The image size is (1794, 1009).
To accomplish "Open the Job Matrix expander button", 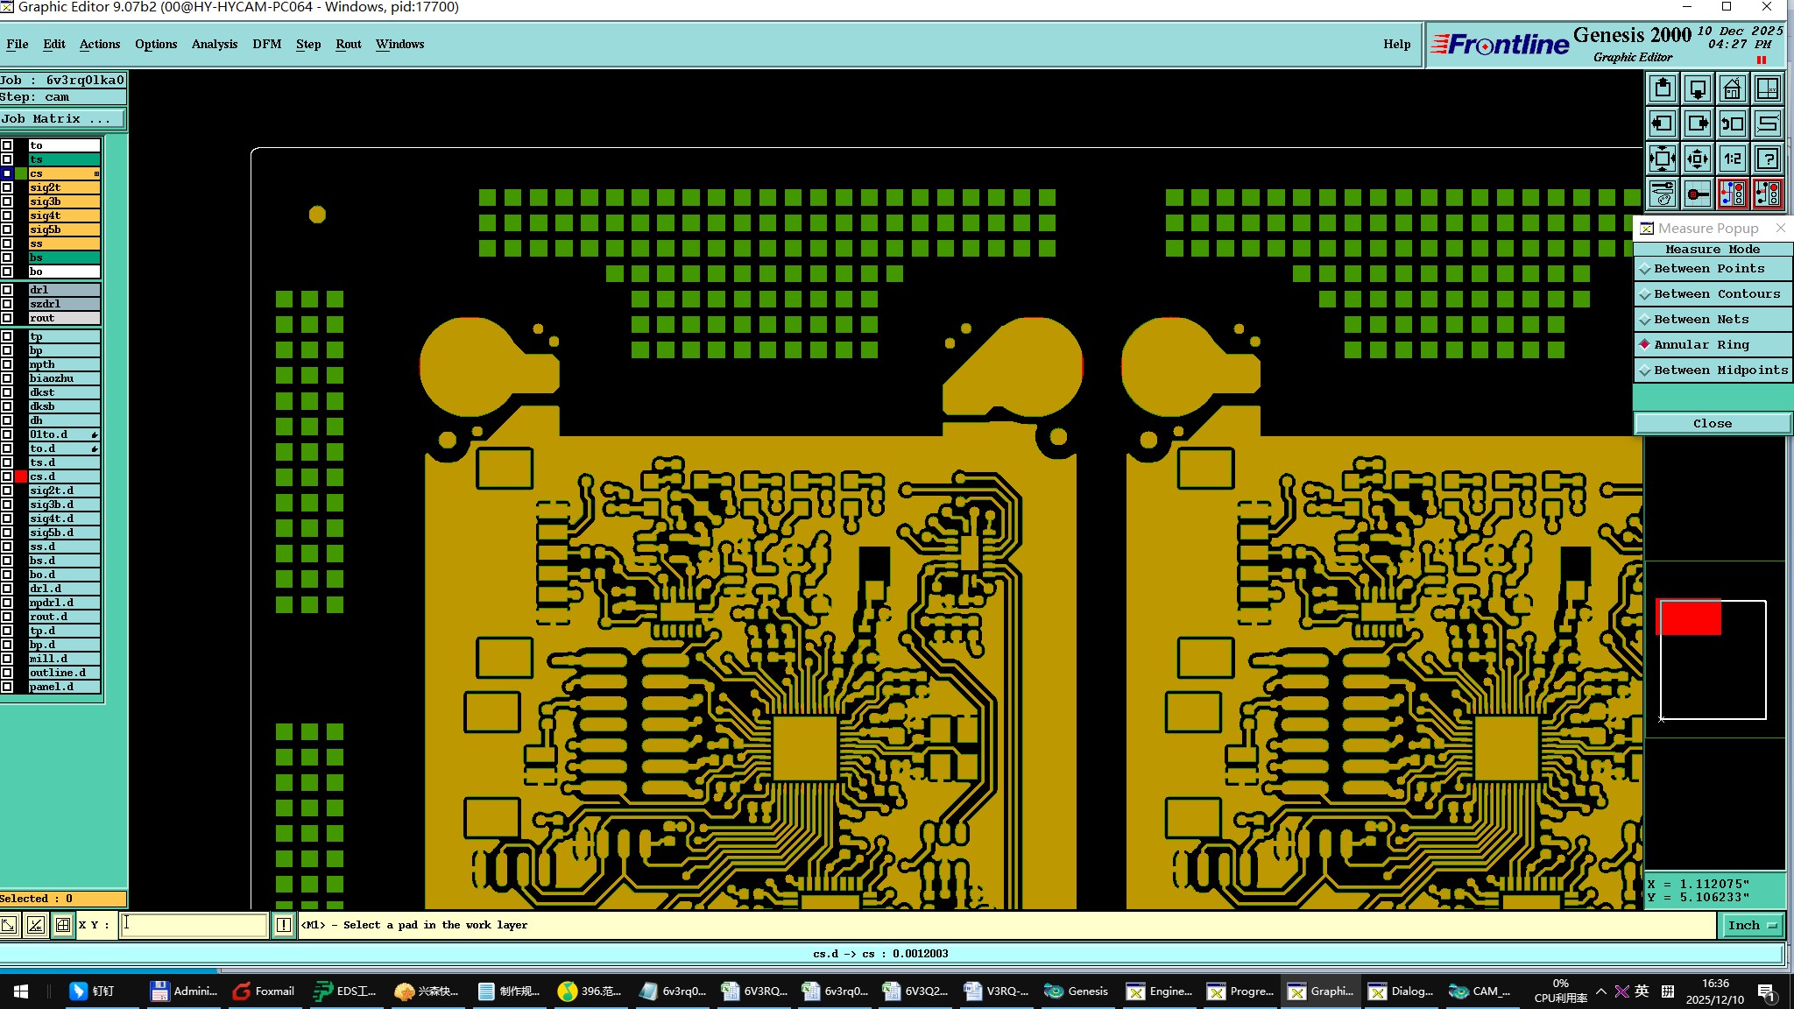I will pos(61,119).
